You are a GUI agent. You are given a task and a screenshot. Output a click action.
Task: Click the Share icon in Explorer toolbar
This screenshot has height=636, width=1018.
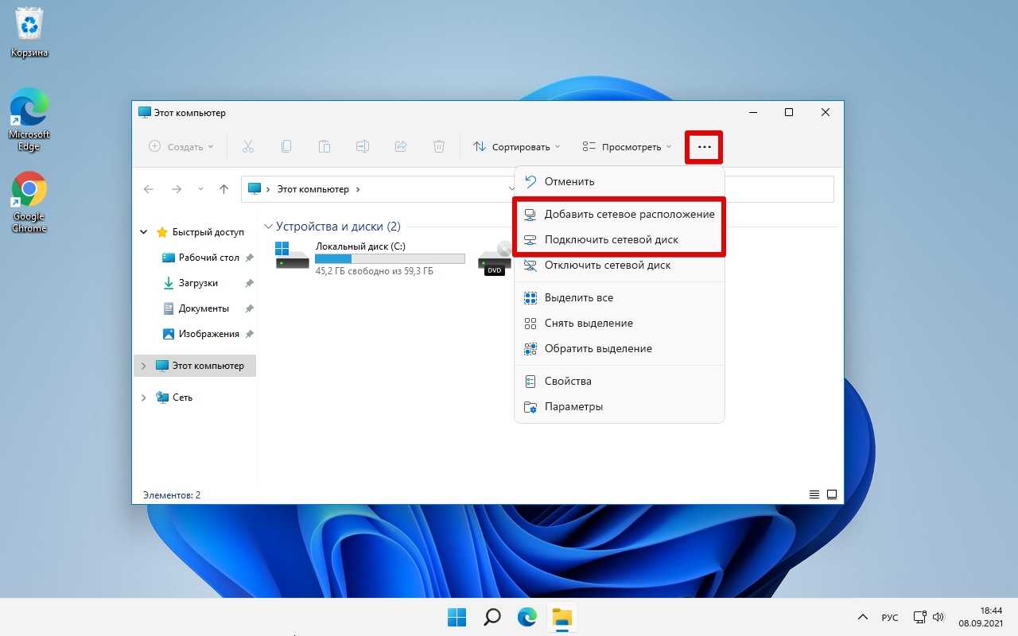pos(401,146)
